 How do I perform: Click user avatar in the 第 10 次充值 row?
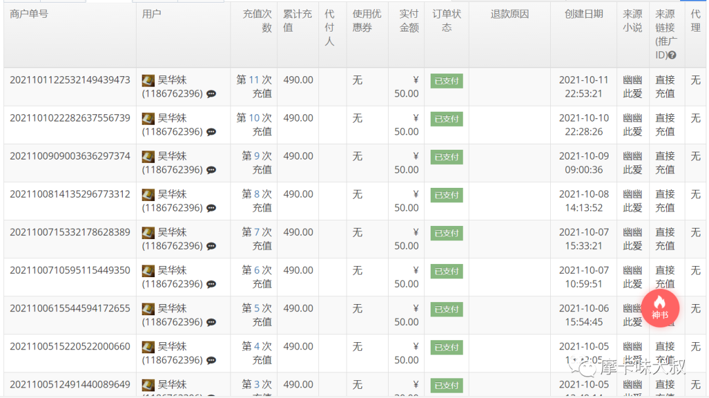tap(148, 118)
